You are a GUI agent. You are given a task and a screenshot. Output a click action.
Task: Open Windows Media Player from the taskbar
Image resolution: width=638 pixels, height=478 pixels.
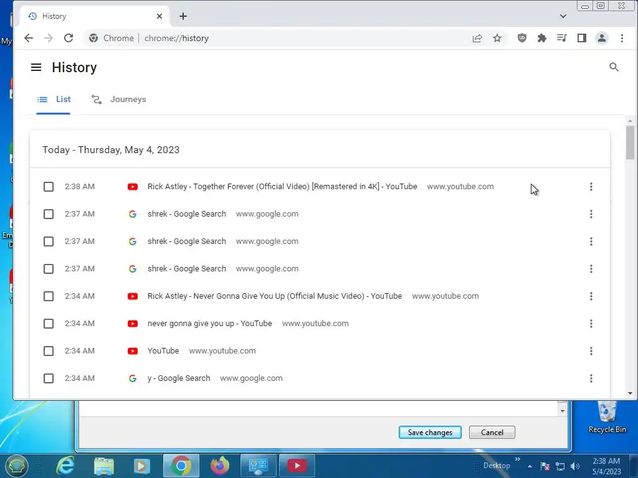pos(141,466)
